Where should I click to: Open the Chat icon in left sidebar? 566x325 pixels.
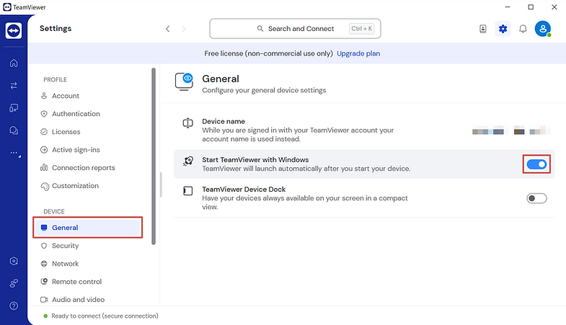(14, 130)
